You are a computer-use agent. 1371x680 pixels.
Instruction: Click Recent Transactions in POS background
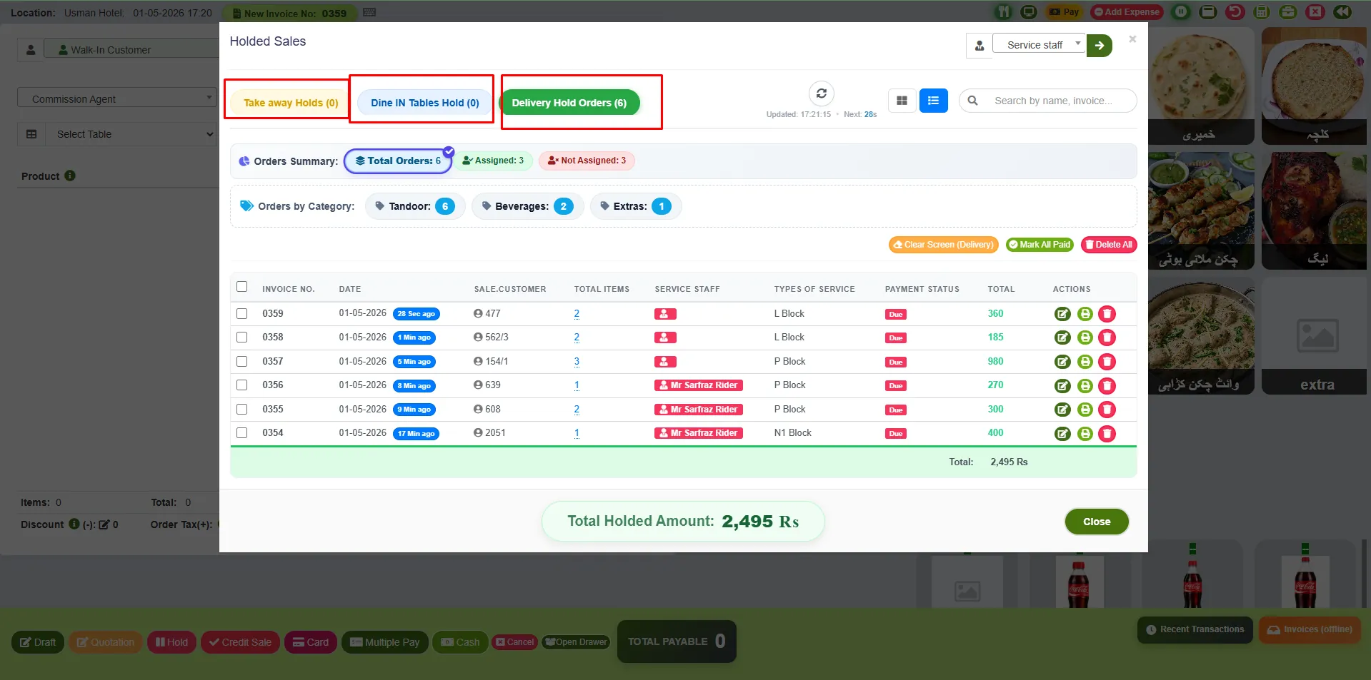point(1195,629)
